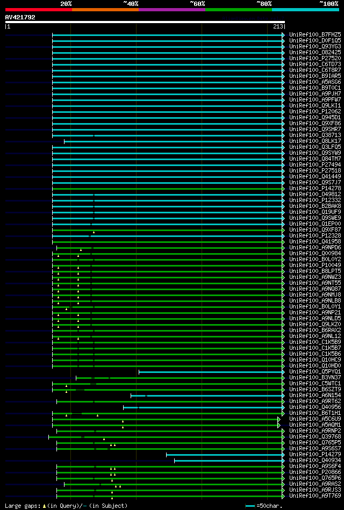This screenshot has height=510, width=344.
Task: Open the UniRef100_Q3LFQ5 entry
Action: [315, 147]
